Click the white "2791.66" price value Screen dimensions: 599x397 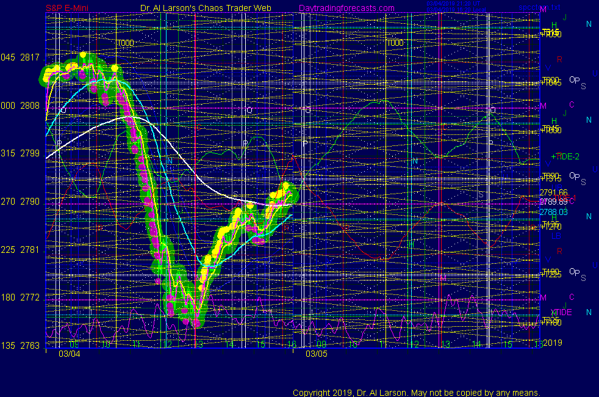553,192
